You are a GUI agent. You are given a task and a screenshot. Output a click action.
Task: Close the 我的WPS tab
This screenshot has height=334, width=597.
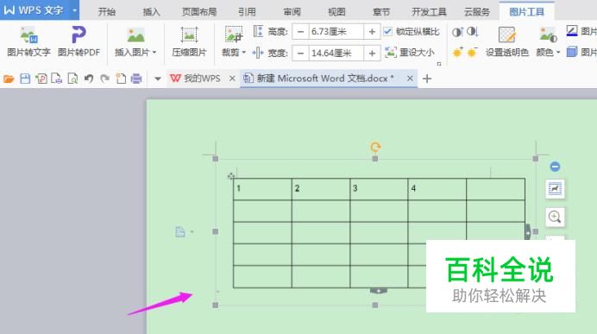(x=232, y=79)
